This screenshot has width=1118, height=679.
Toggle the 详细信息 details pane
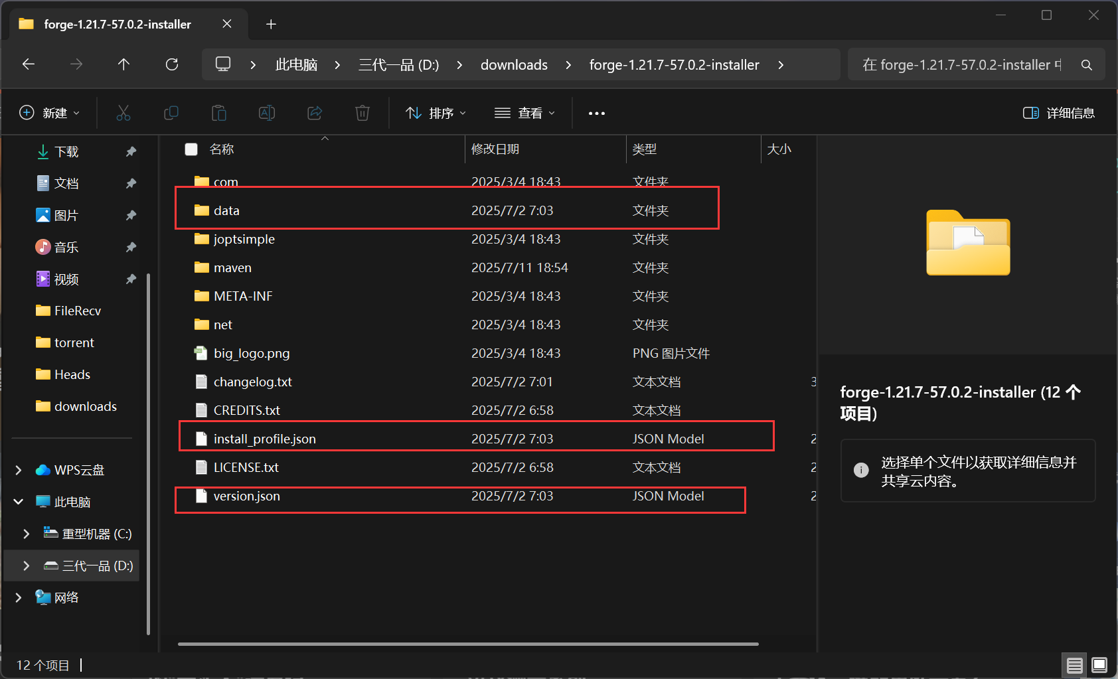coord(1059,113)
